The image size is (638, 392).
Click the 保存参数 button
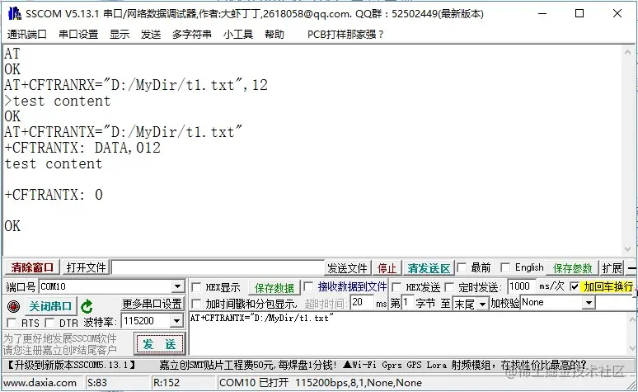click(572, 268)
